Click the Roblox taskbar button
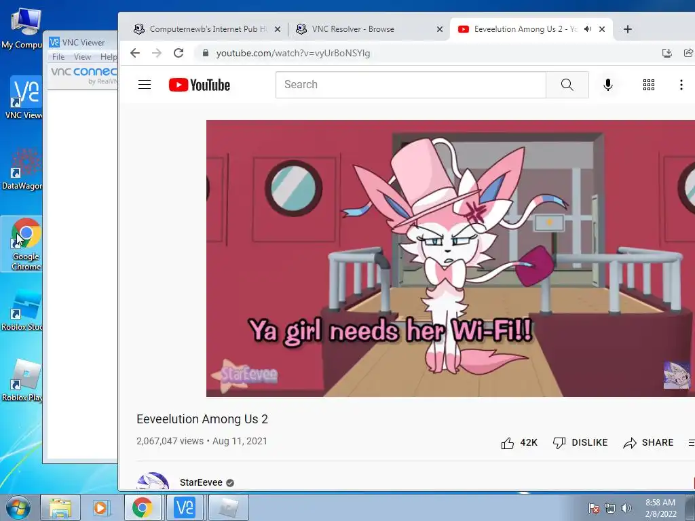 pos(228,507)
